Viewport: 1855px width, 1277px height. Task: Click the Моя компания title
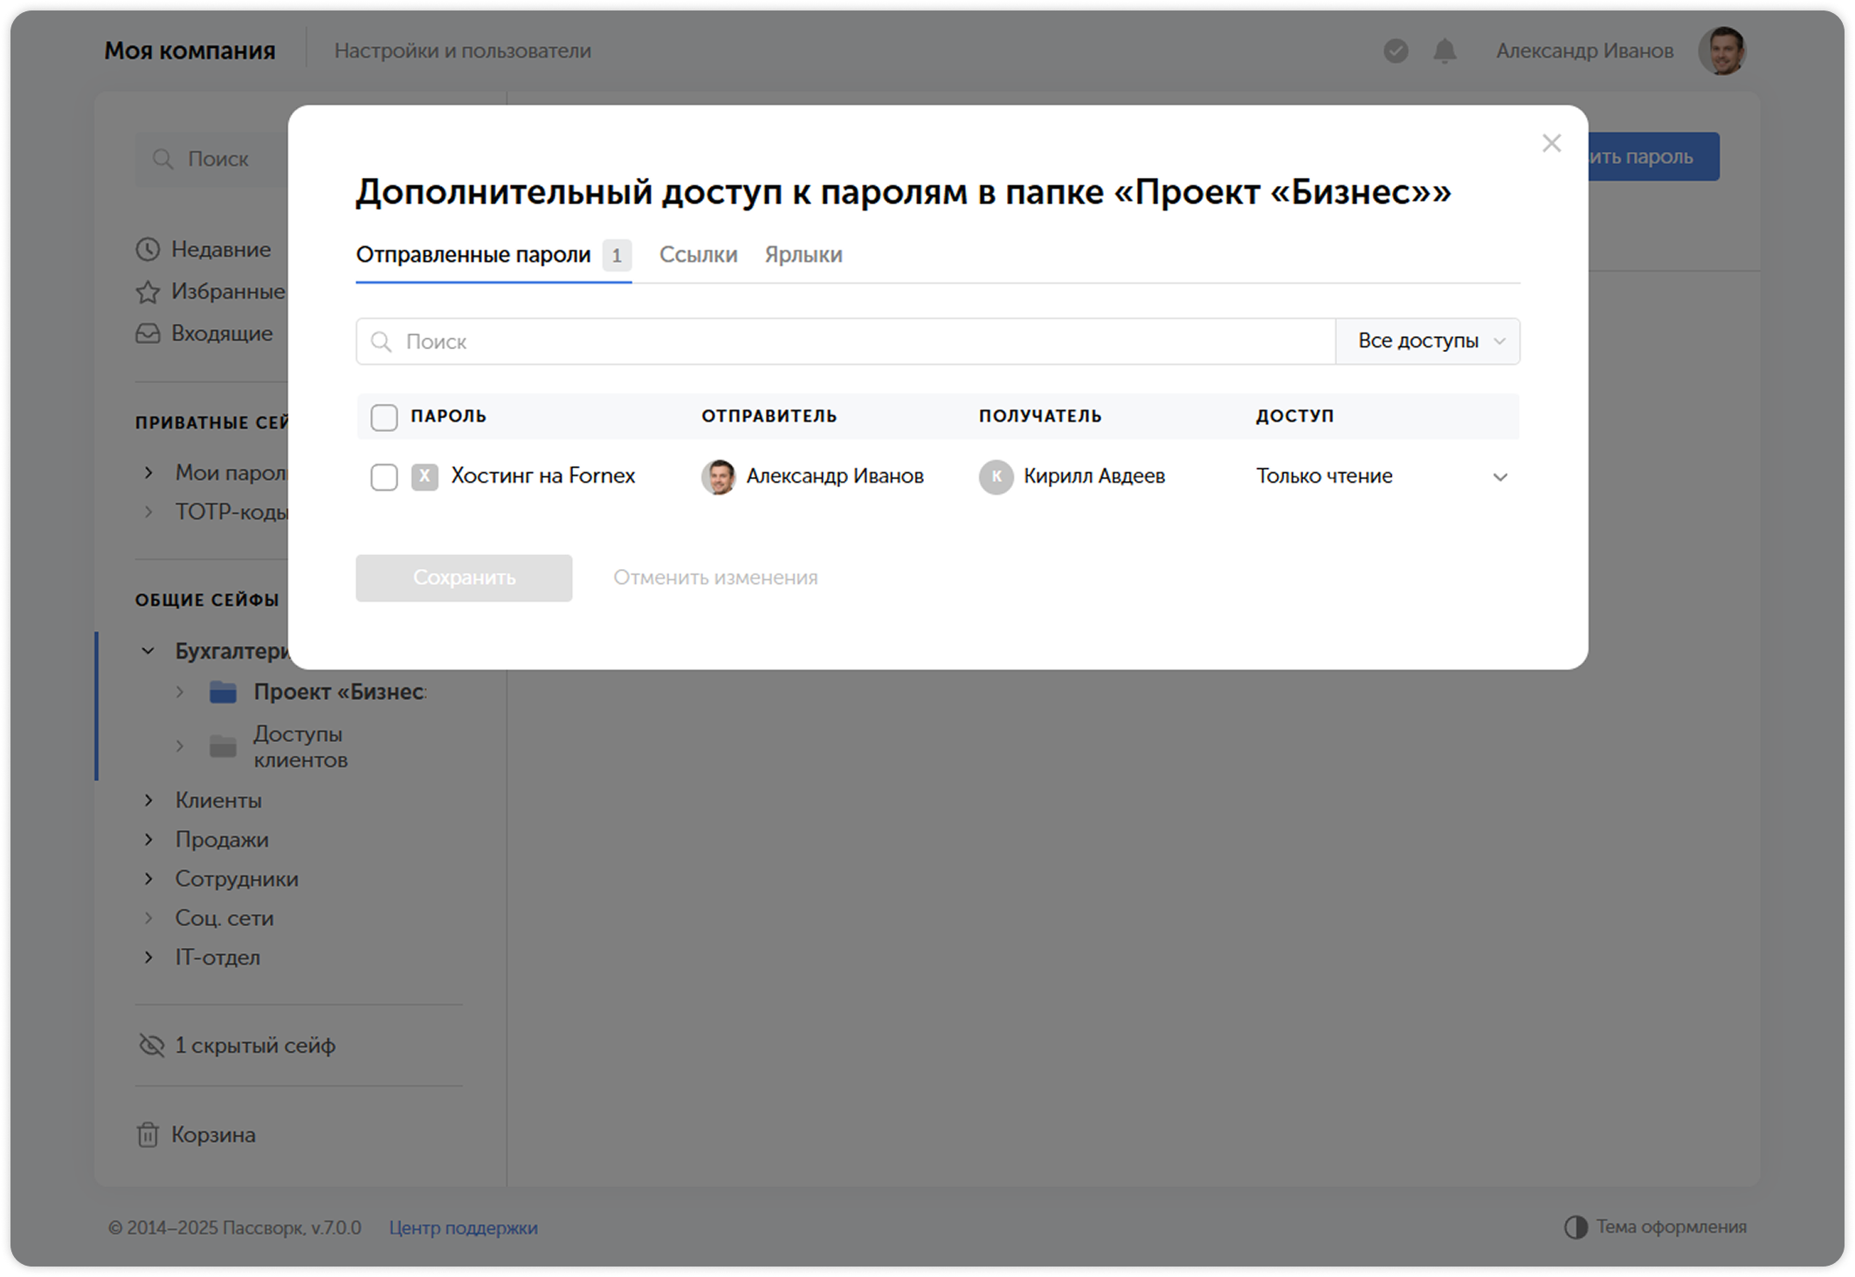point(190,51)
